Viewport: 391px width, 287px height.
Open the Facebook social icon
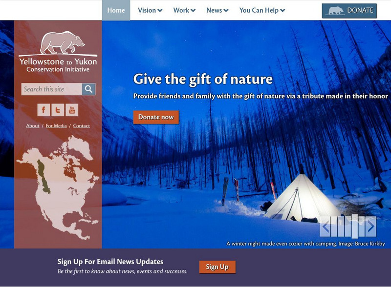43,110
